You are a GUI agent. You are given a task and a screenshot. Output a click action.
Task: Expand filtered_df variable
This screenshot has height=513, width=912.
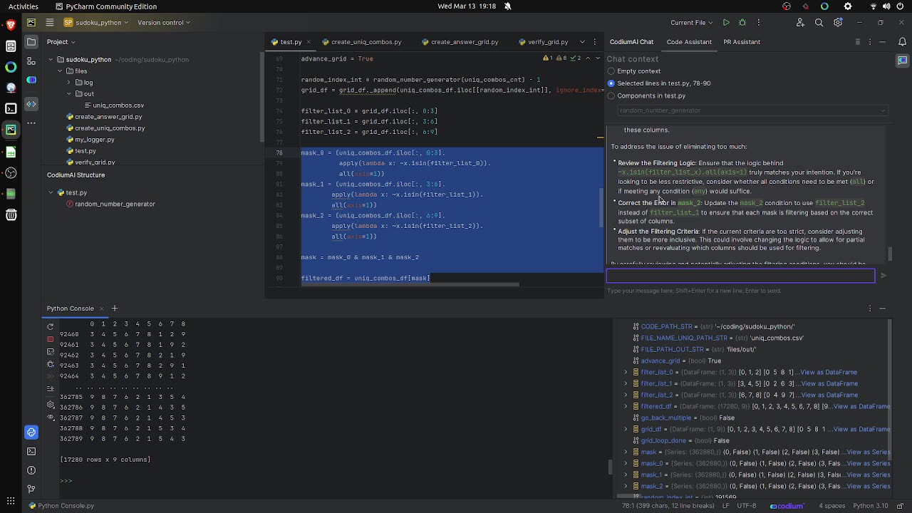click(x=626, y=406)
